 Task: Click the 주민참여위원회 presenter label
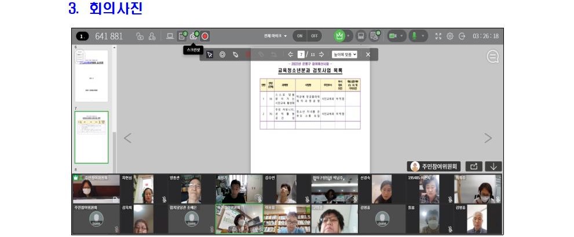(434, 166)
